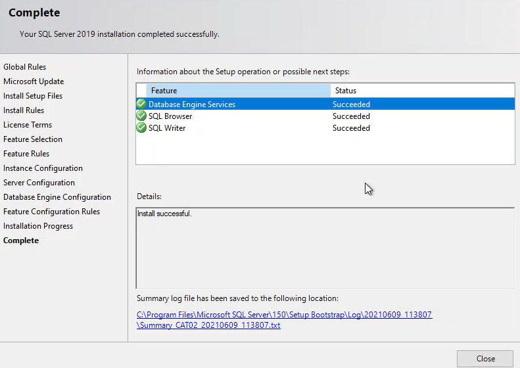Click the 'Details:' label
The height and width of the screenshot is (368, 520).
(149, 196)
